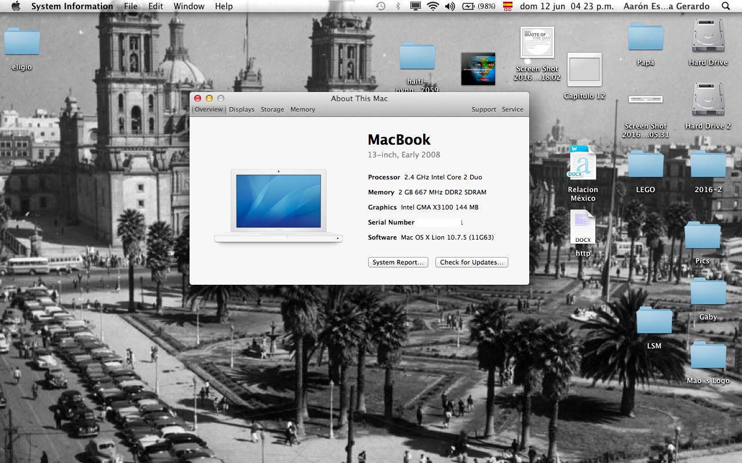742x463 pixels.
Task: Open the Support link
Action: tap(483, 109)
